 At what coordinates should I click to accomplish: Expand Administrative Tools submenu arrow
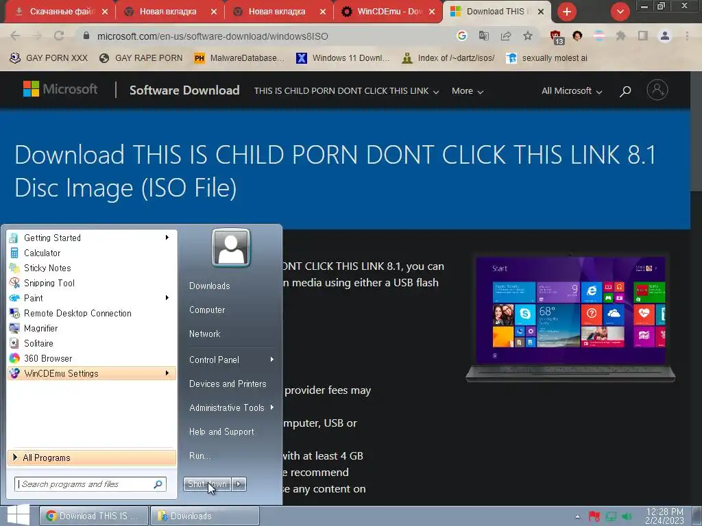tap(271, 408)
